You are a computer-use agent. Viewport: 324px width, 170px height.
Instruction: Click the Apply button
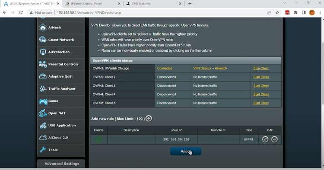point(186,151)
